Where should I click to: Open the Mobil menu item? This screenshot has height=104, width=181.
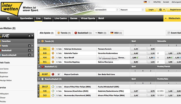tap(101, 18)
